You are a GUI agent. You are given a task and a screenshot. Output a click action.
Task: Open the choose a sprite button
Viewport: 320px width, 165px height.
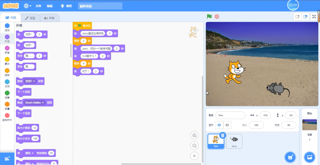290,157
